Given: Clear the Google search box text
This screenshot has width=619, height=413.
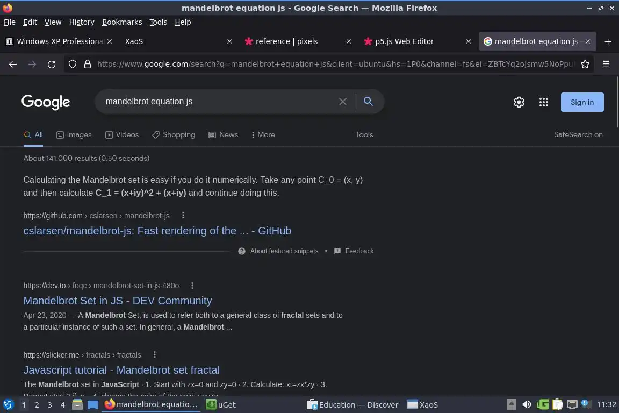Looking at the screenshot, I should [343, 102].
